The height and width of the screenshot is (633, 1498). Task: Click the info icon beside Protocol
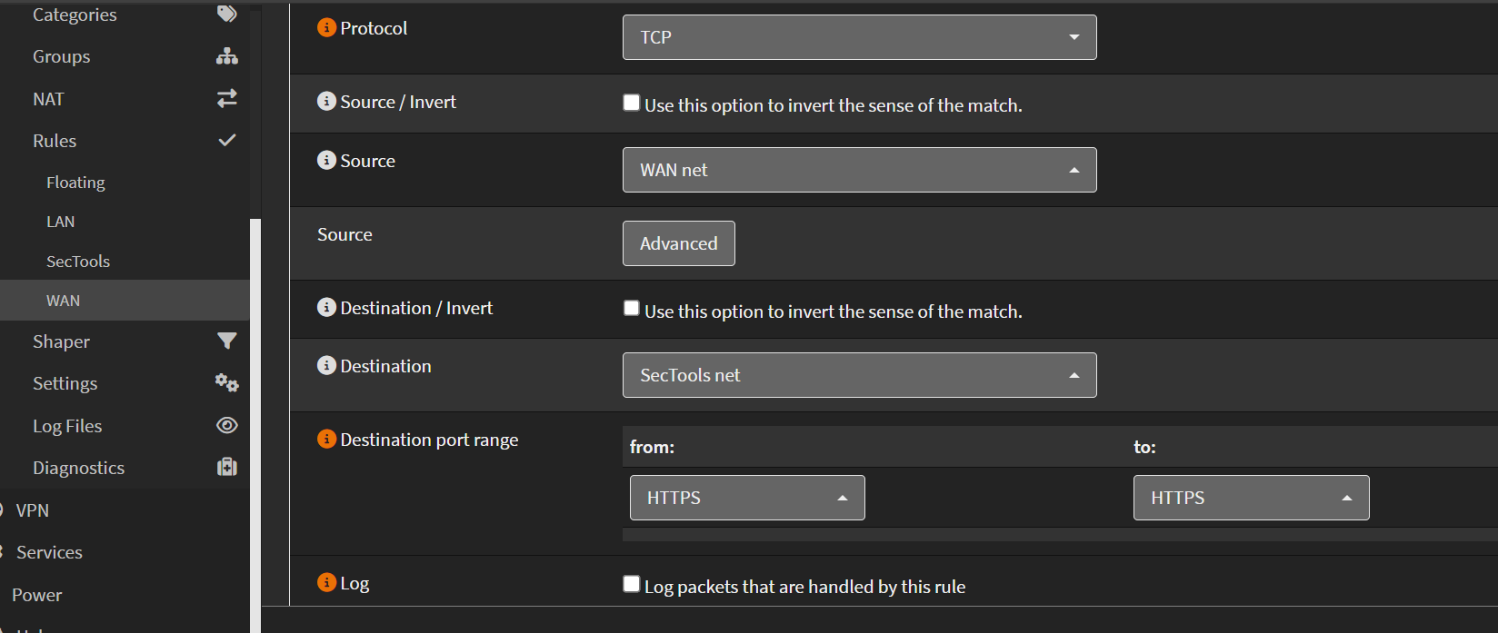[326, 28]
